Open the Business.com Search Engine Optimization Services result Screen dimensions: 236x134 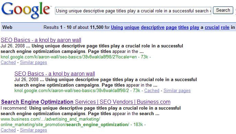86,102
